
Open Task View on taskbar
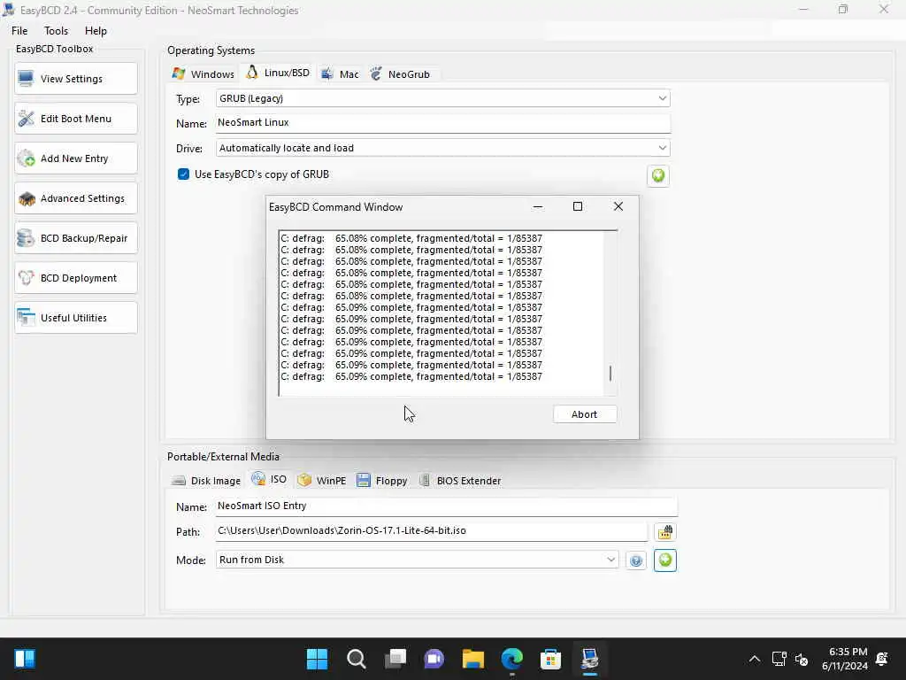(x=395, y=659)
